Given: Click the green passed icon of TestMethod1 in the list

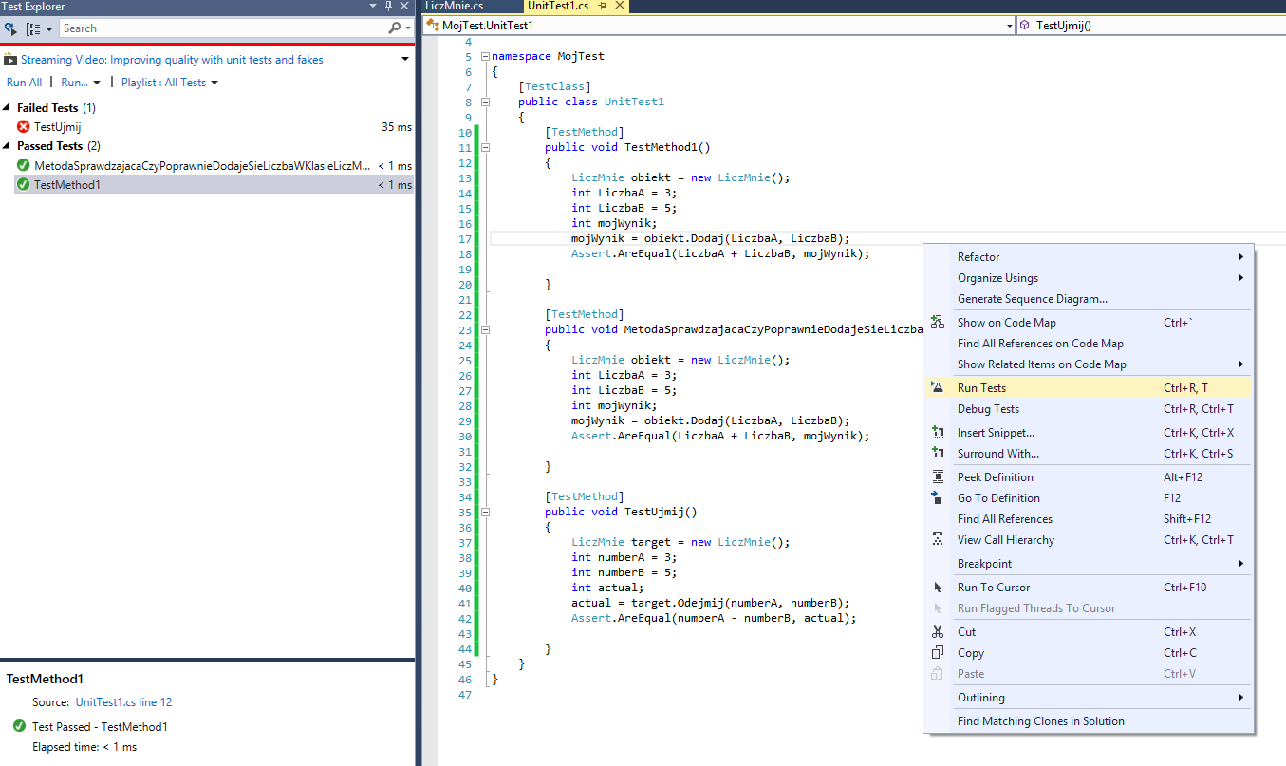Looking at the screenshot, I should [x=24, y=185].
